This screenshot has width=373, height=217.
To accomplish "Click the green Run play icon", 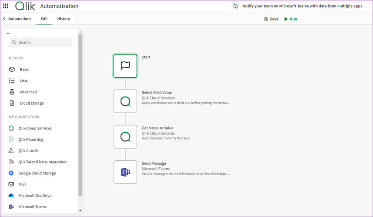I will pyautogui.click(x=286, y=19).
